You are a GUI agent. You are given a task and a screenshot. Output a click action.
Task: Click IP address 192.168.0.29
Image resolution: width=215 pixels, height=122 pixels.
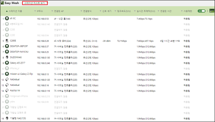(43, 41)
